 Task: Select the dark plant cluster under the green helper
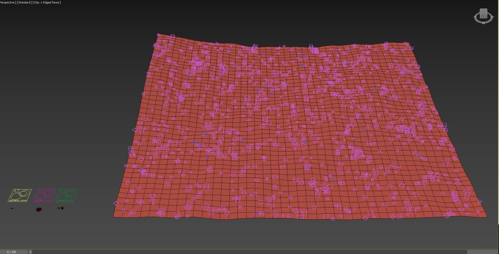61,208
